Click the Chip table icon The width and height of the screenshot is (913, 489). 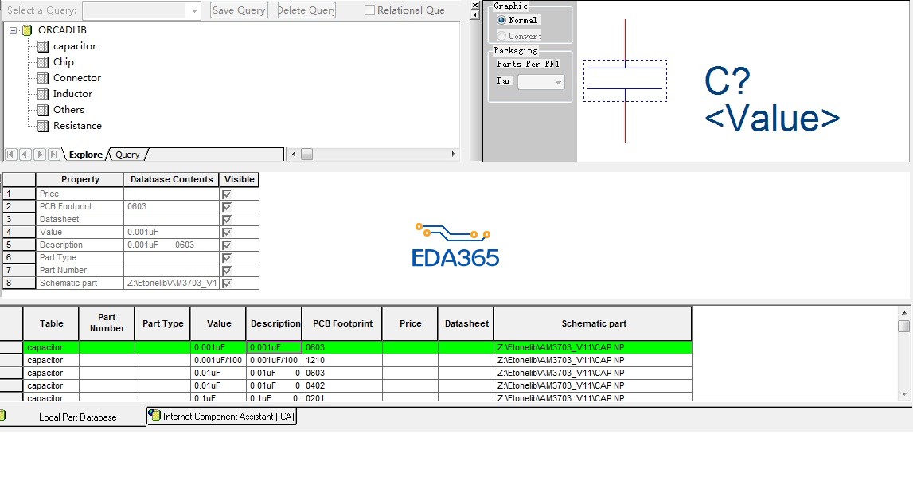point(42,62)
